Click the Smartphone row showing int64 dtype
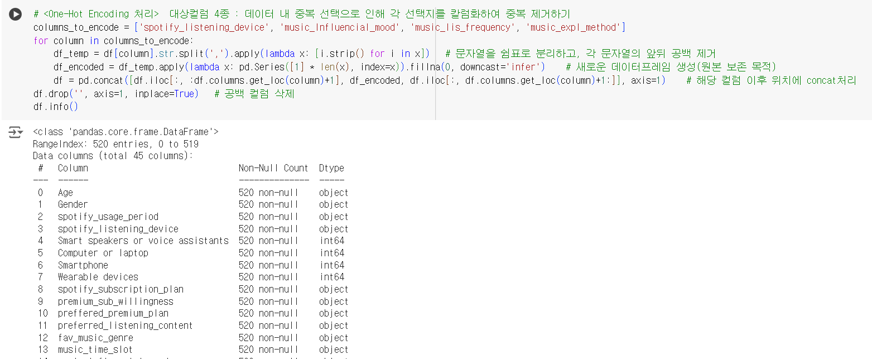This screenshot has height=359, width=872. click(x=83, y=265)
